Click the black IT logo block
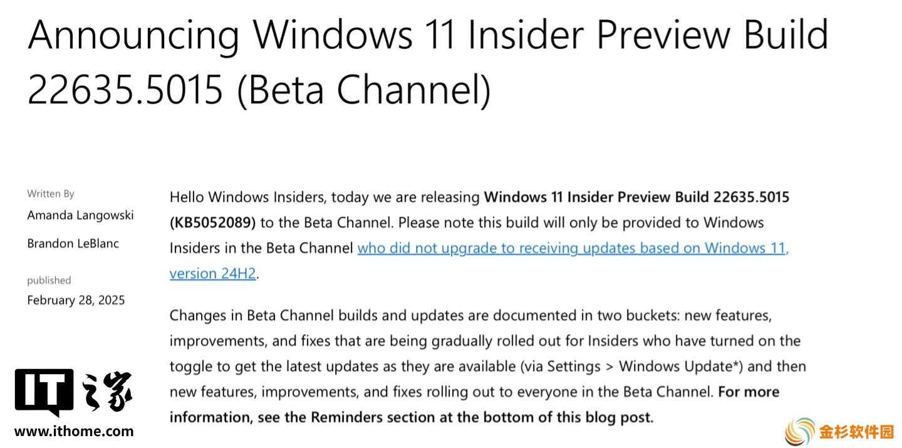The height and width of the screenshot is (448, 902). coord(44,392)
